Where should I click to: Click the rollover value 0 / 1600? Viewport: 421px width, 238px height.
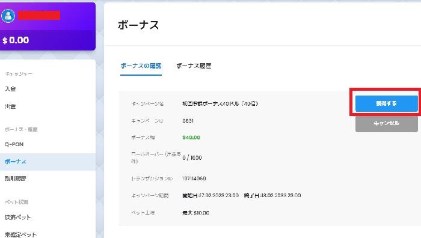click(192, 158)
